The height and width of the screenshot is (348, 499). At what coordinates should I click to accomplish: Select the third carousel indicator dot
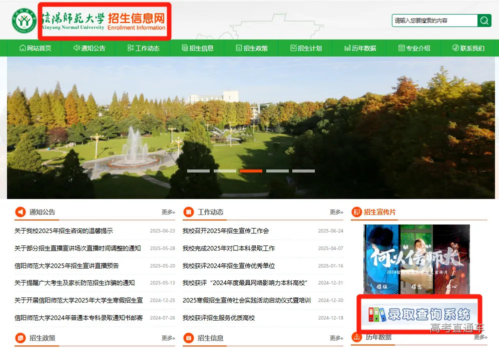pos(252,170)
